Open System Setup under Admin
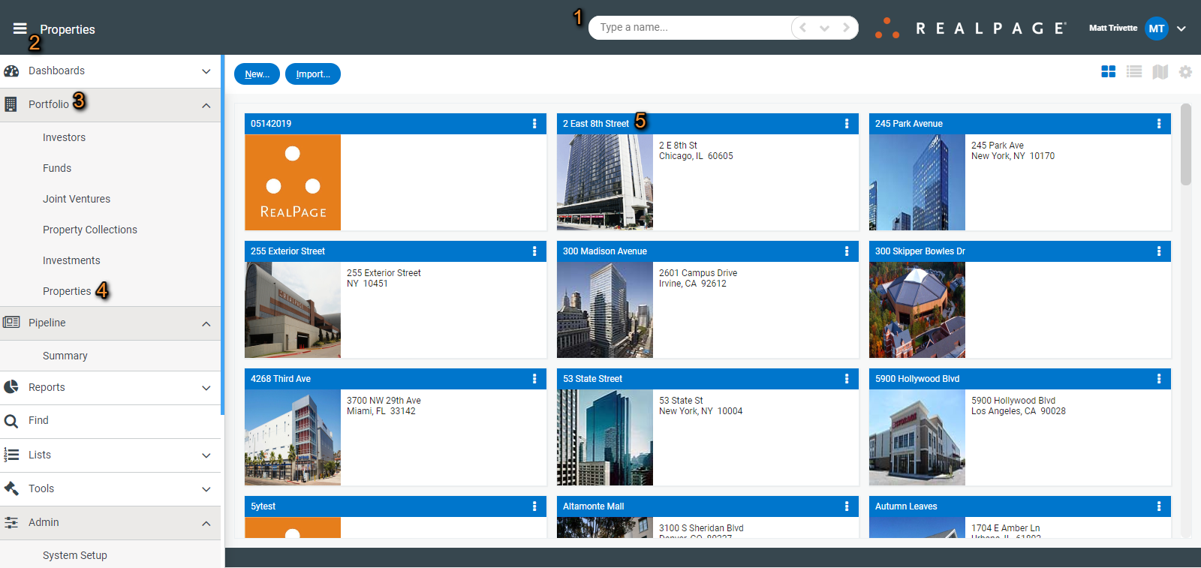The image size is (1201, 568). tap(75, 555)
